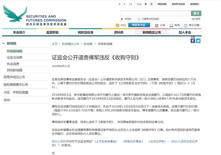Open the 上市及收购事宜 link in article

106,141
